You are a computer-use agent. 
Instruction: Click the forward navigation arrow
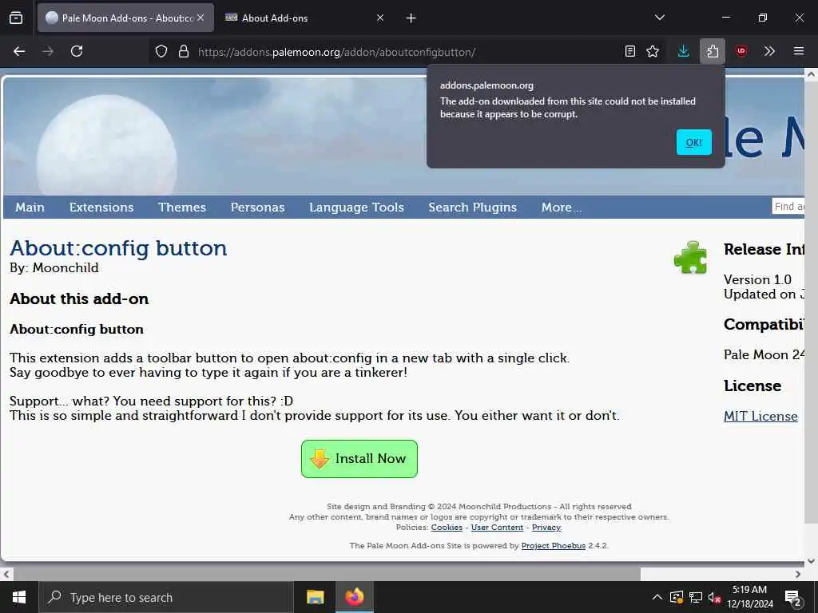click(x=48, y=51)
